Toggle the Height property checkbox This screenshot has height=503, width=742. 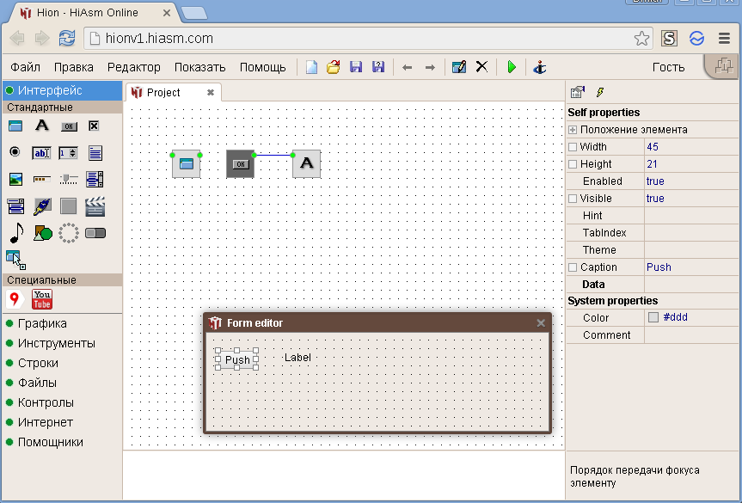pos(573,164)
